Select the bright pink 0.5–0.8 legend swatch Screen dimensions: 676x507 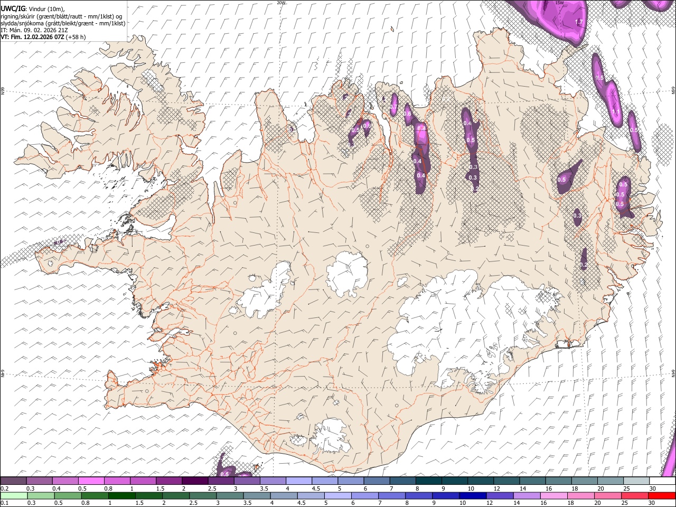pos(91,481)
